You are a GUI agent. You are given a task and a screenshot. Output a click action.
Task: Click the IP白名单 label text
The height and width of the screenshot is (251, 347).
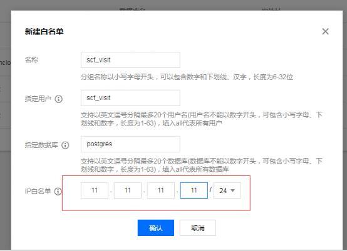[38, 191]
